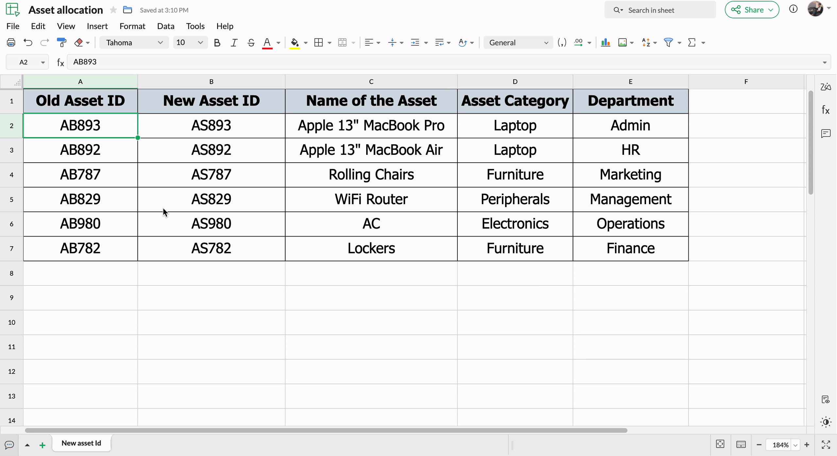The image size is (837, 456).
Task: Click the Strikethrough formatting icon
Action: 251,43
